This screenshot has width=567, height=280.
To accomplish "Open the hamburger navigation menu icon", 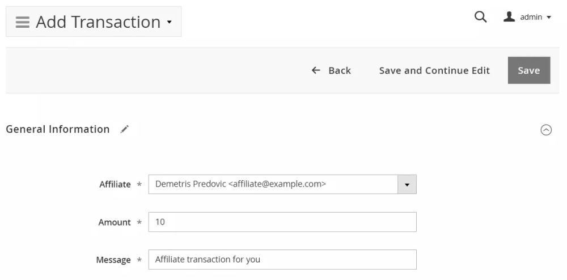I will coord(22,22).
